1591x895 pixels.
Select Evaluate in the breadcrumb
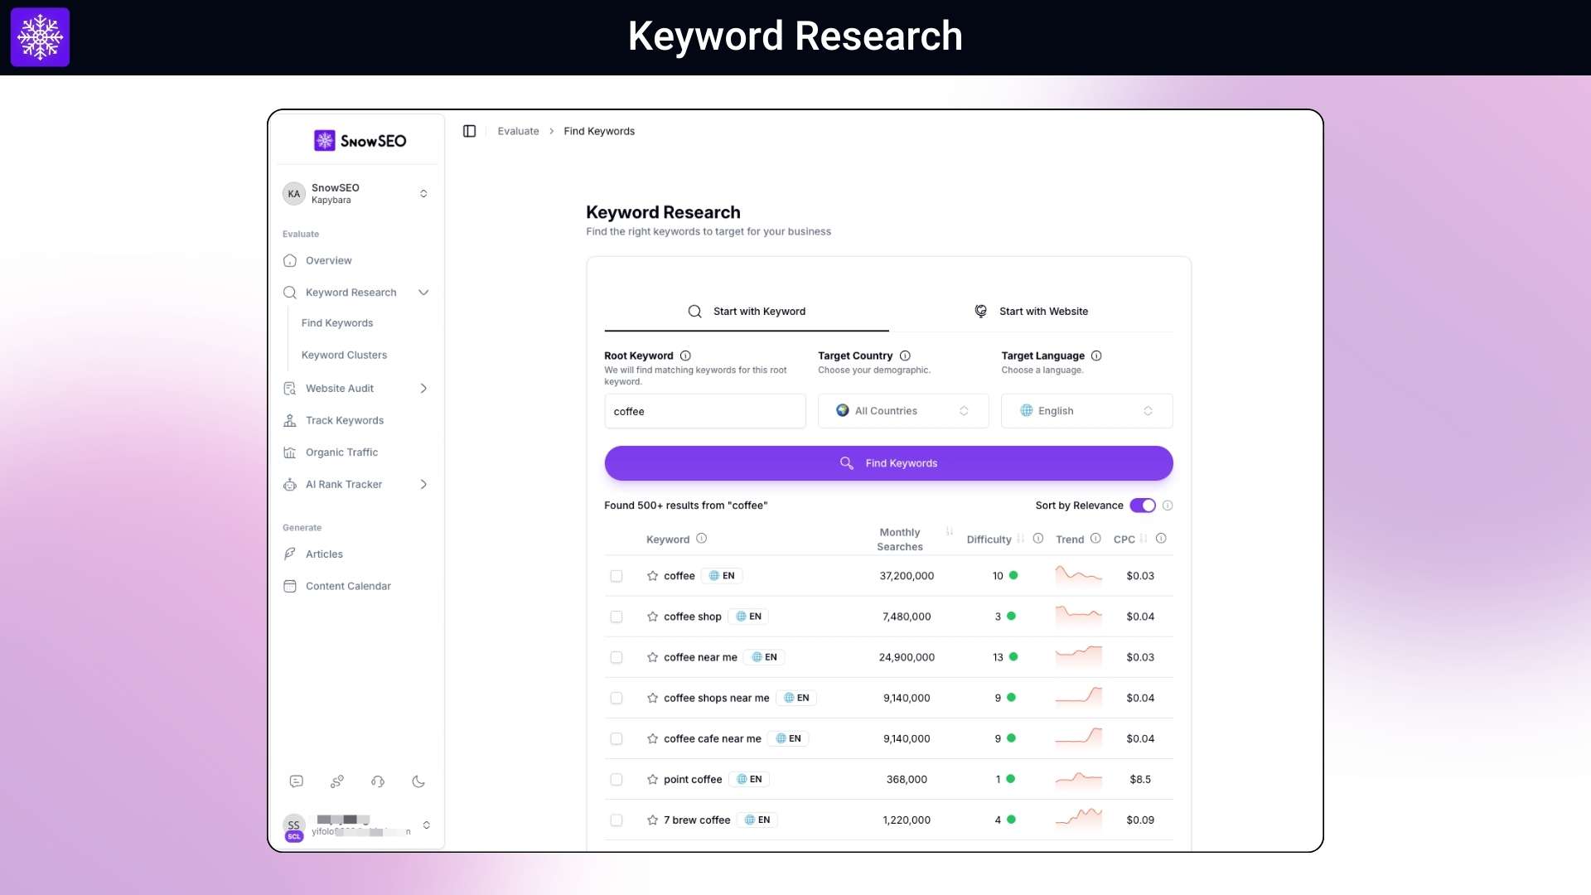click(x=518, y=131)
